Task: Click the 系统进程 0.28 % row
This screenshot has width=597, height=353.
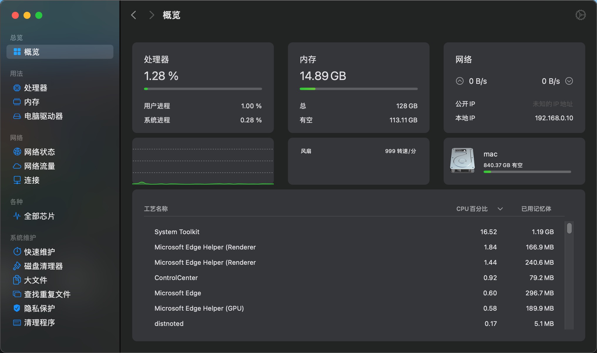Action: [203, 120]
